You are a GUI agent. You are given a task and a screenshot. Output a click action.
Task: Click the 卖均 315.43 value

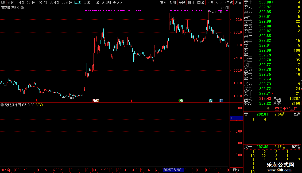pyautogui.click(x=265, y=98)
